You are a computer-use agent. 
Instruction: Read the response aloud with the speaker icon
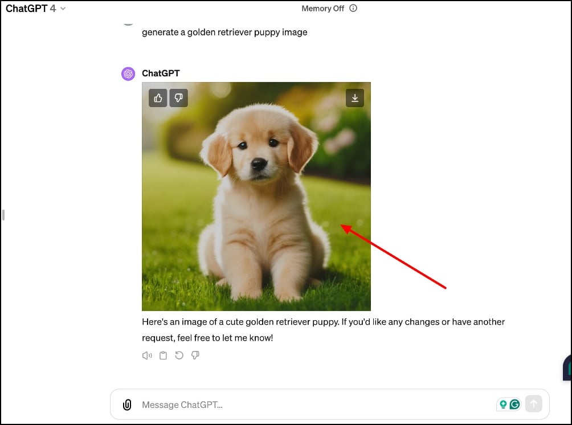pos(147,355)
